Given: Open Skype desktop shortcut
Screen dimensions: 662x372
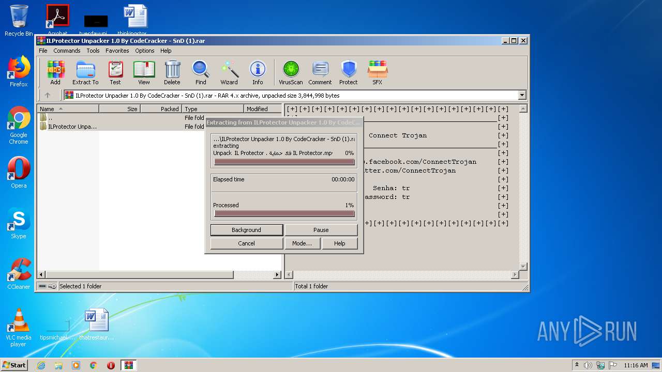Looking at the screenshot, I should (19, 223).
